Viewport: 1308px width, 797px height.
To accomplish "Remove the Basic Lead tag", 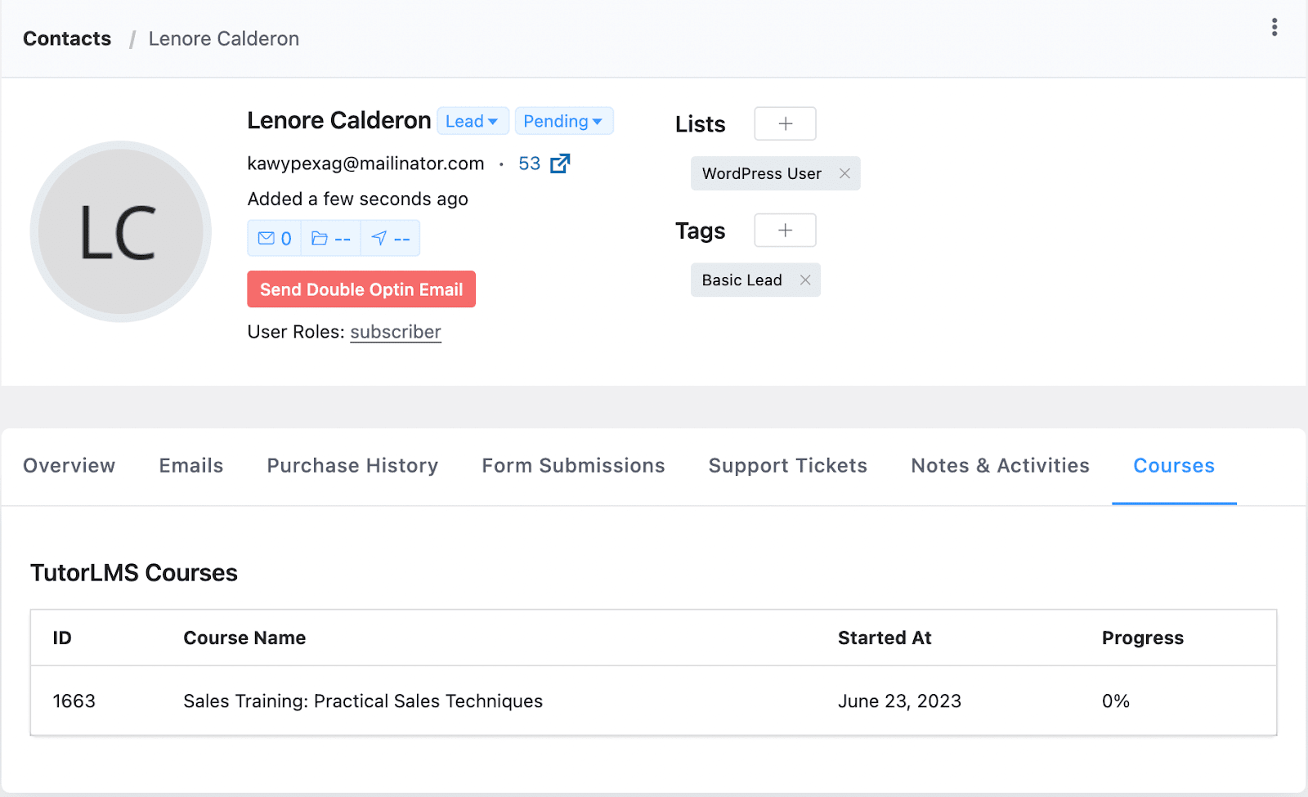I will 805,280.
